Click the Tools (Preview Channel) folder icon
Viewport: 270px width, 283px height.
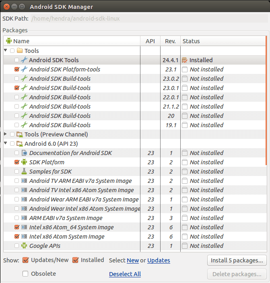tap(20, 134)
